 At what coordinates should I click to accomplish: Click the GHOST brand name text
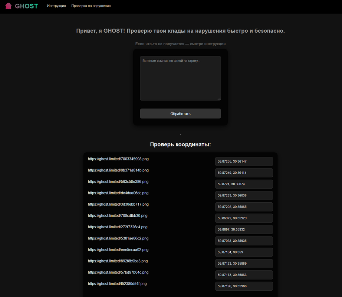pyautogui.click(x=26, y=6)
